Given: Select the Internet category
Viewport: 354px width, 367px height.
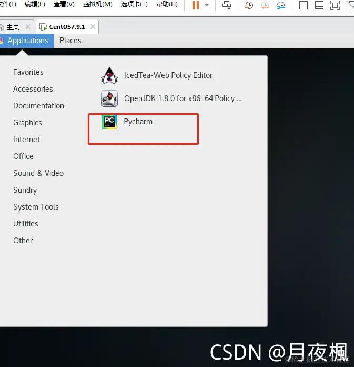Looking at the screenshot, I should pos(27,140).
